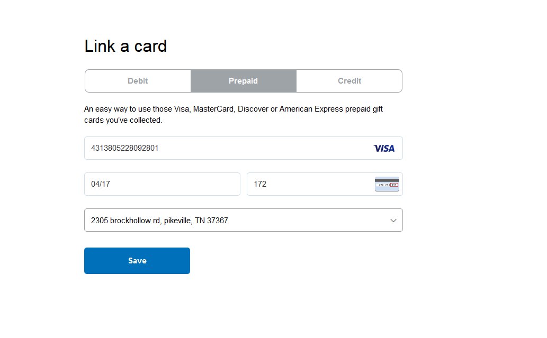The width and height of the screenshot is (547, 338).
Task: Click 'TN 37367' in the address box
Action: click(211, 221)
